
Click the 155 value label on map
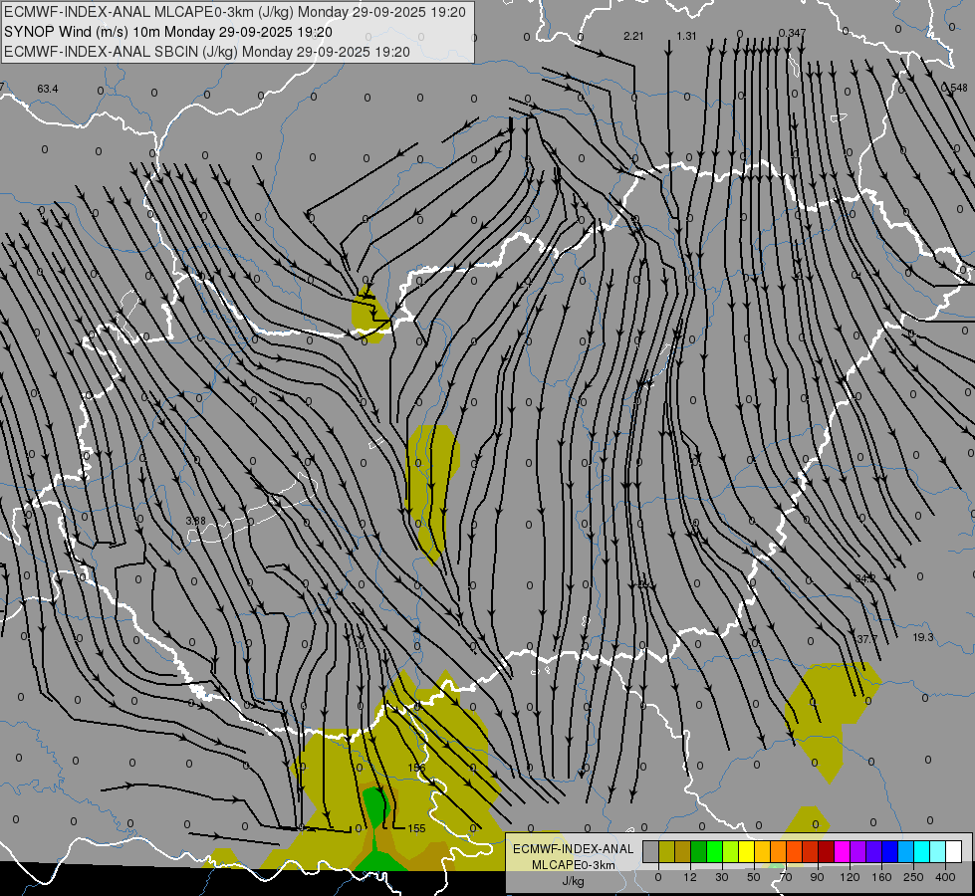click(416, 828)
